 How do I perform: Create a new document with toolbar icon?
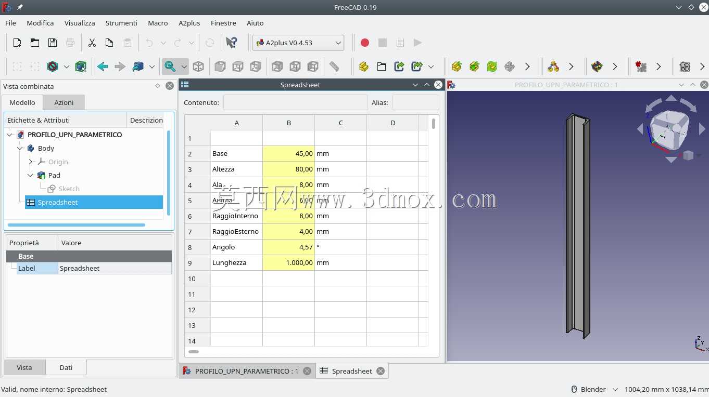click(x=17, y=43)
